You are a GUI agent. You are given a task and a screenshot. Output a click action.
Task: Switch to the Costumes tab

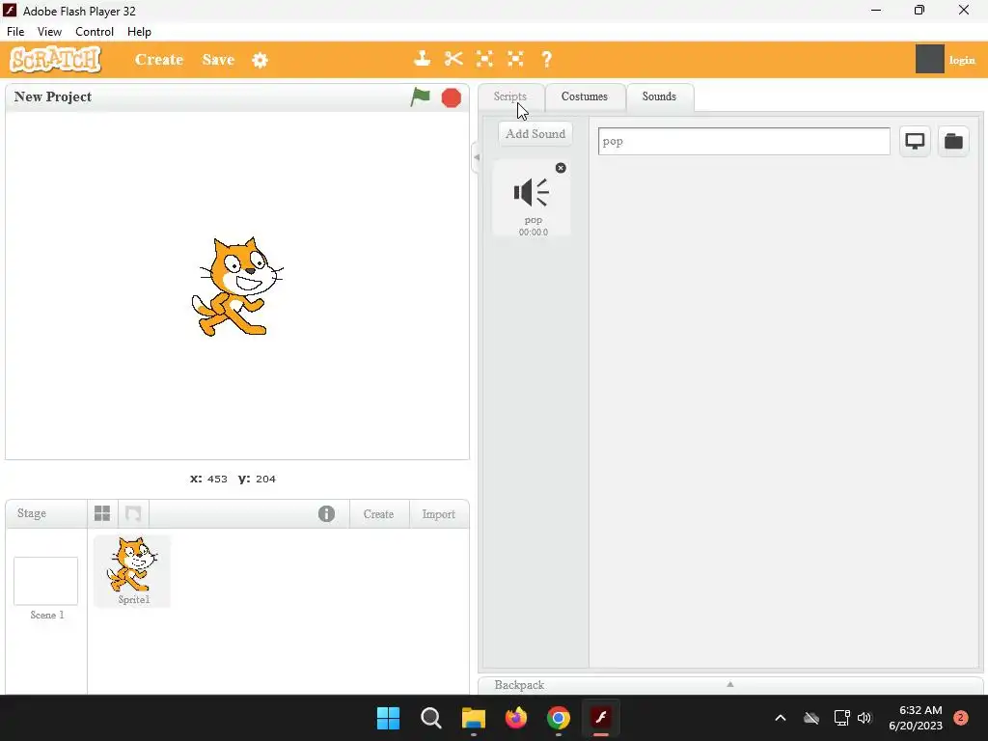point(585,96)
